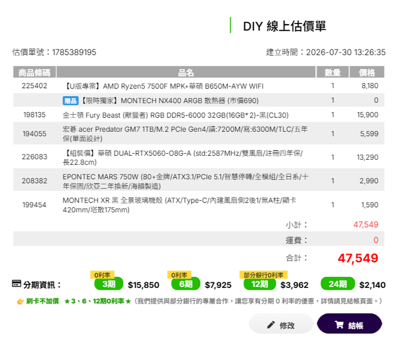
Task: Click barcode 208382
Action: (x=35, y=181)
